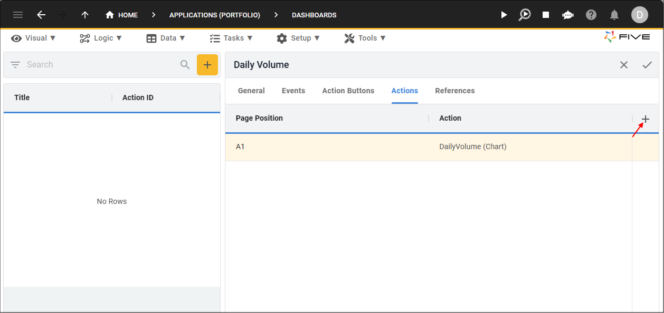View notifications bell

614,15
